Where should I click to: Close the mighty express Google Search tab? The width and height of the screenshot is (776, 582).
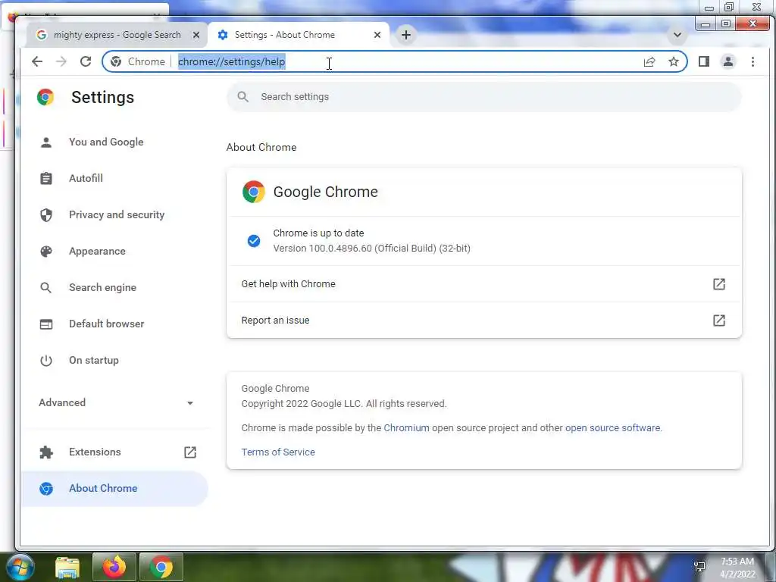click(x=196, y=35)
